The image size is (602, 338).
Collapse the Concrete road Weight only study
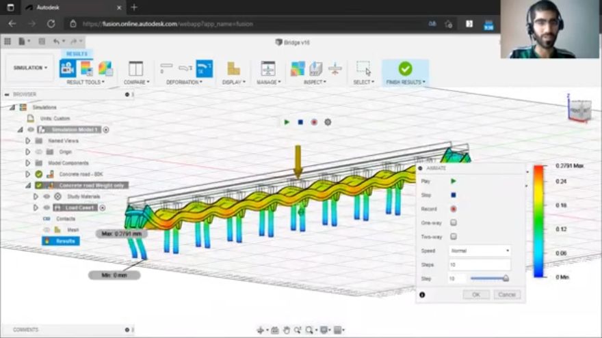(28, 186)
